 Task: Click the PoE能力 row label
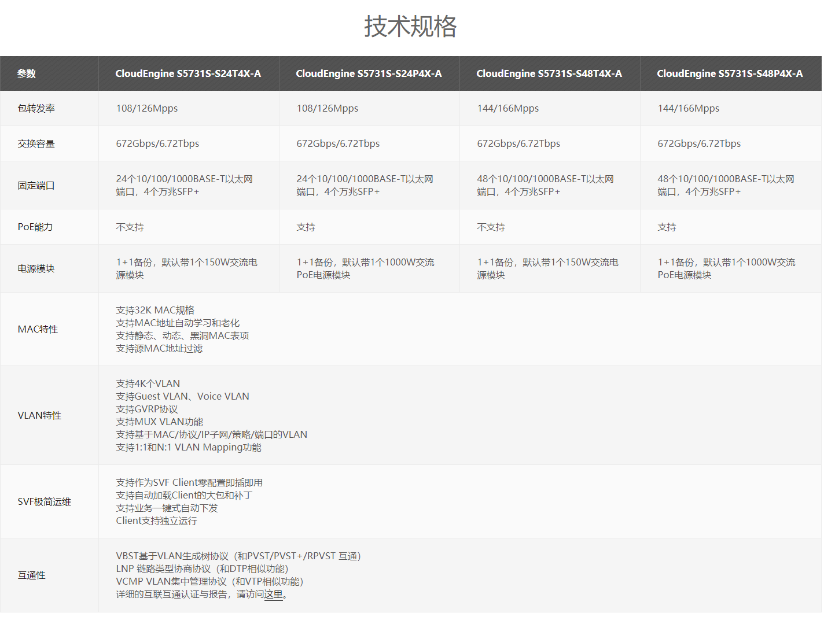35,227
